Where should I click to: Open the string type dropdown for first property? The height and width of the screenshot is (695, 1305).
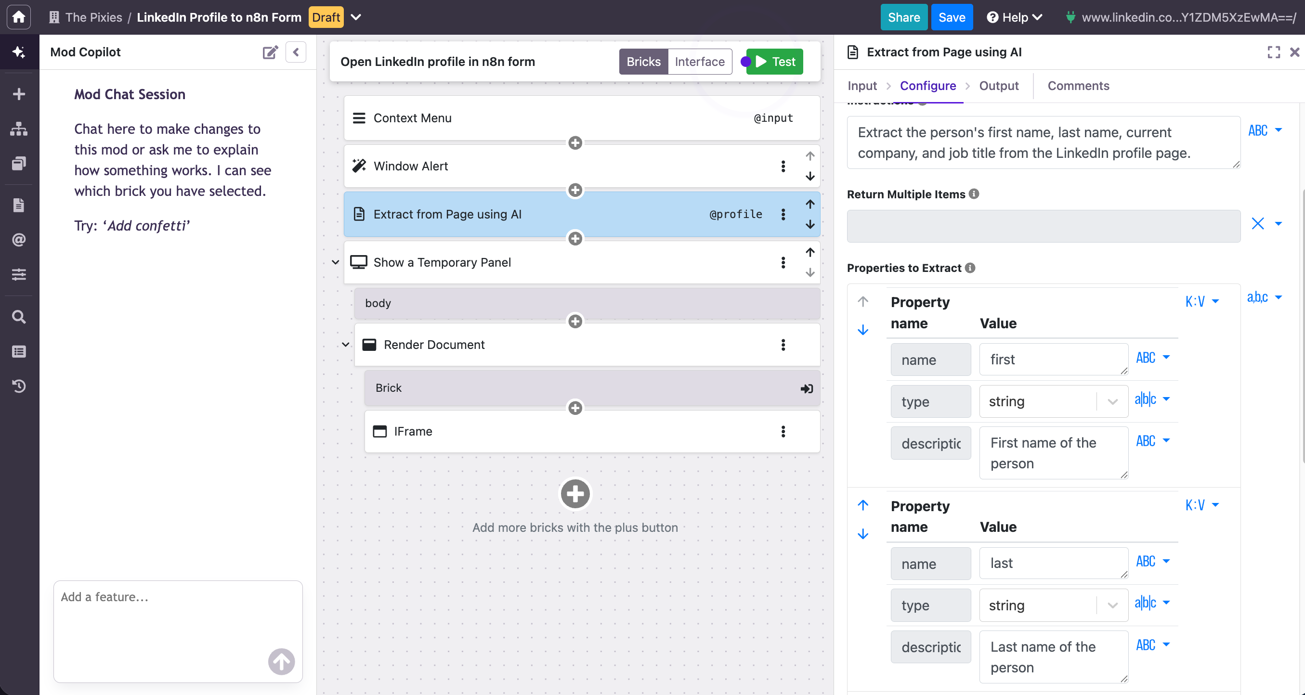(1112, 401)
